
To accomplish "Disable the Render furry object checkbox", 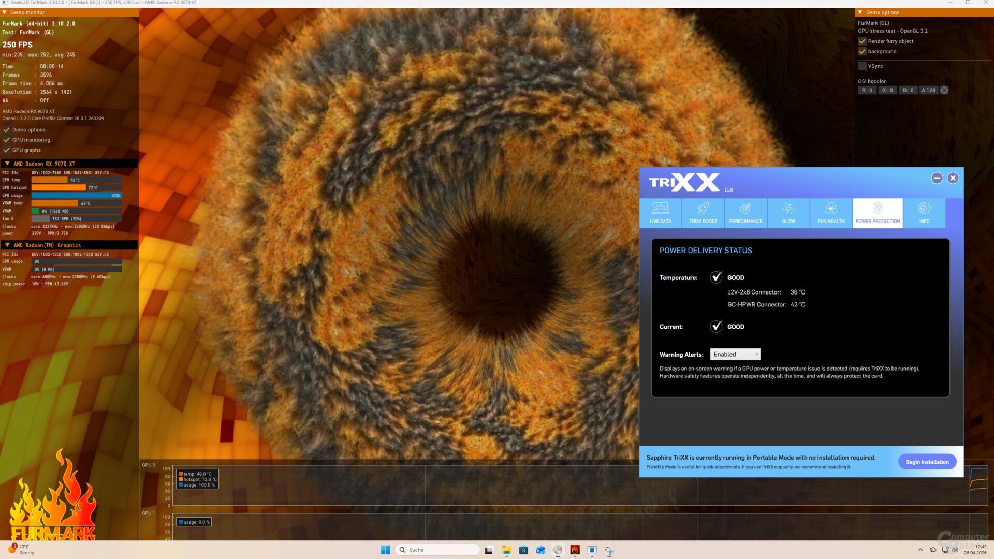I will pos(862,41).
